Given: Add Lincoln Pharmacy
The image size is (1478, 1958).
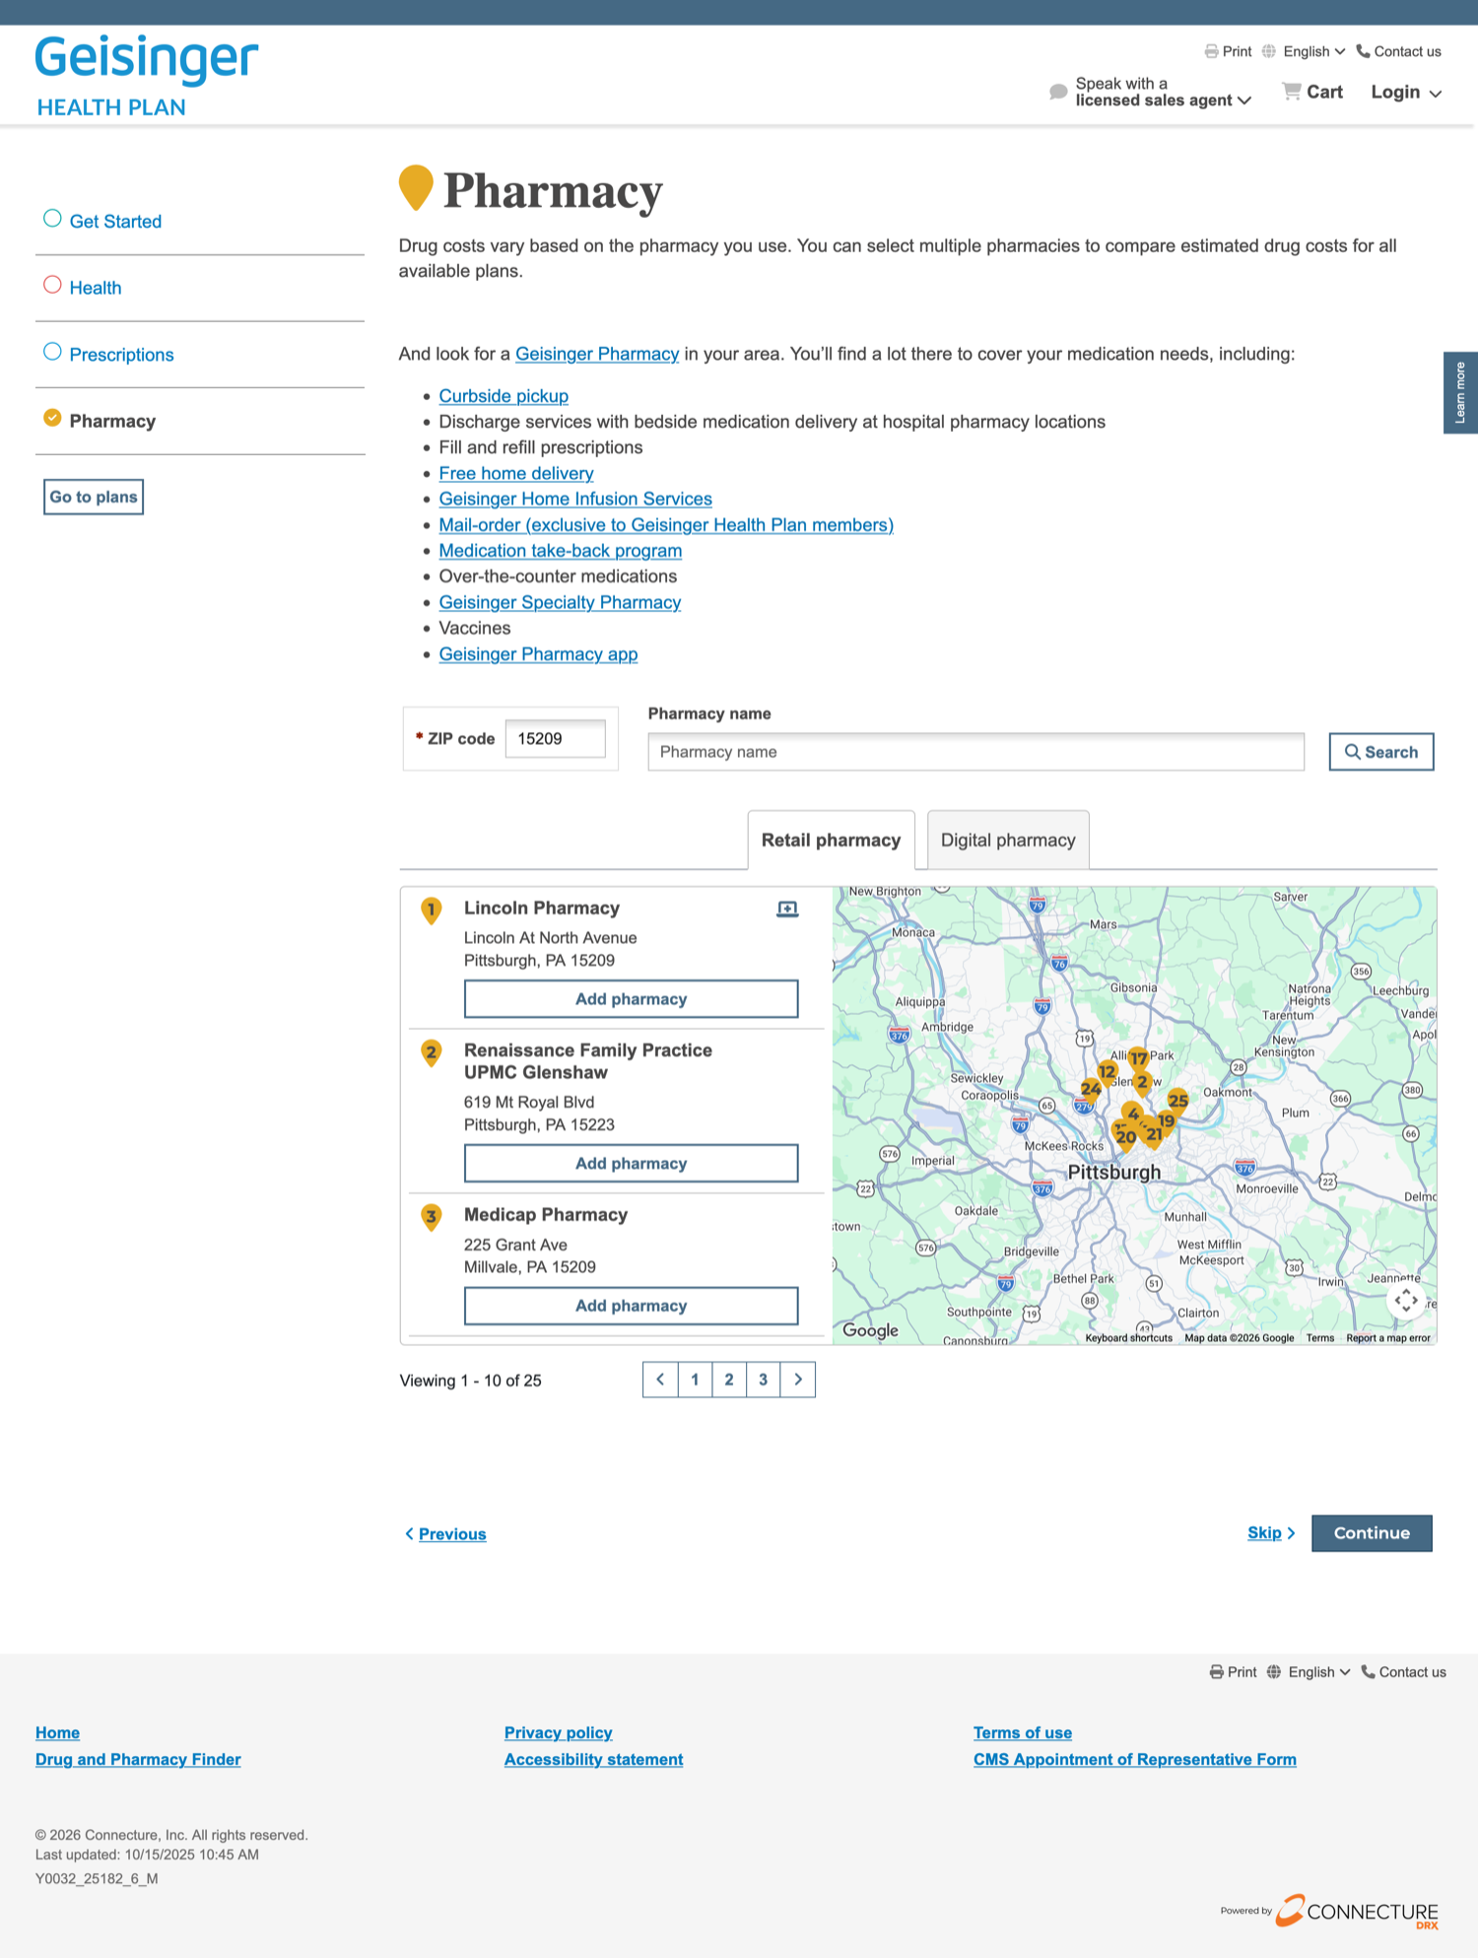Looking at the screenshot, I should coord(631,999).
